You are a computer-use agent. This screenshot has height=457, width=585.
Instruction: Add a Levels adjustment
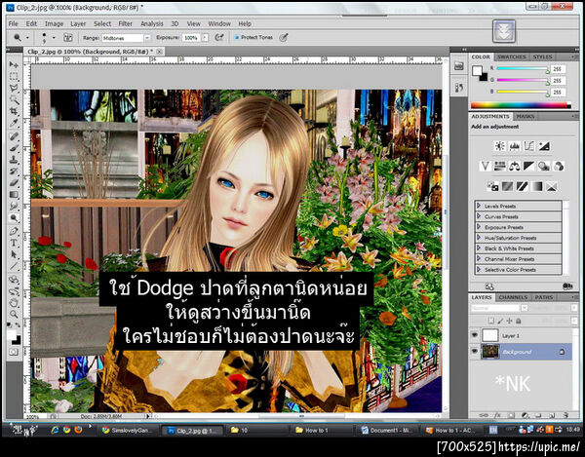515,146
